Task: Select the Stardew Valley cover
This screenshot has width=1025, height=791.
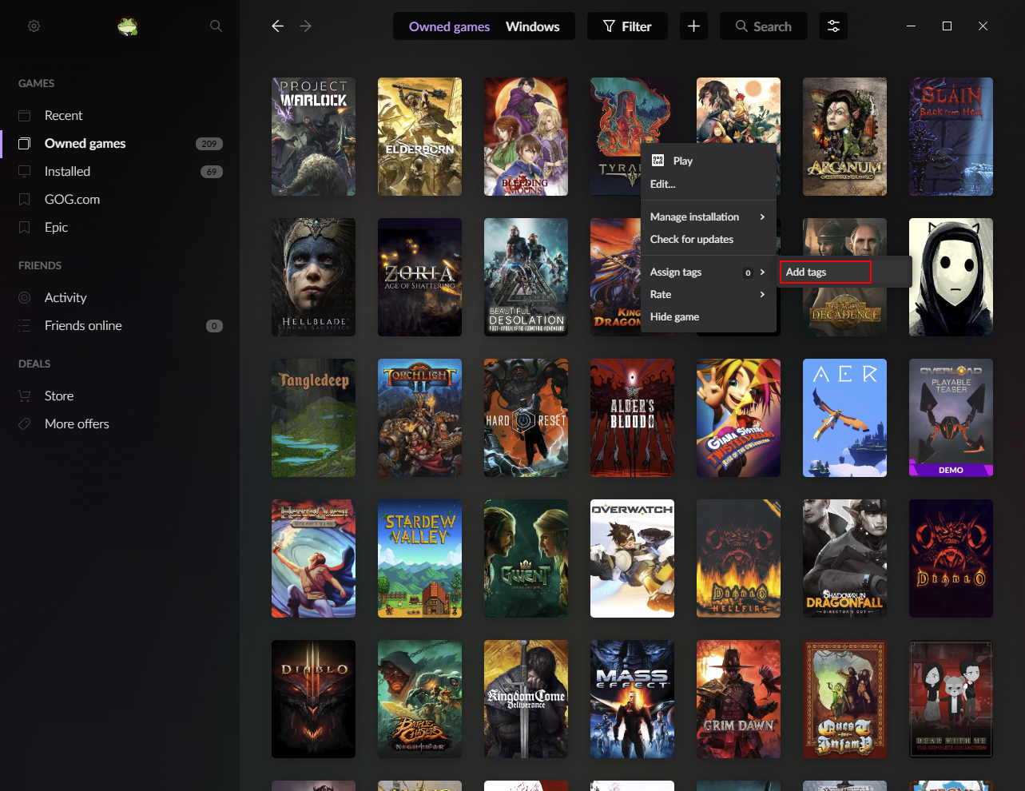Action: [x=419, y=558]
